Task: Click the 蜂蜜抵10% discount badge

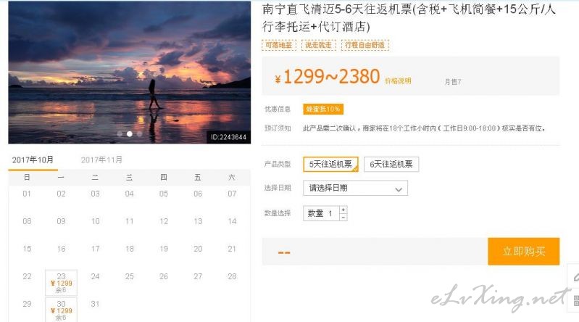Action: point(323,109)
